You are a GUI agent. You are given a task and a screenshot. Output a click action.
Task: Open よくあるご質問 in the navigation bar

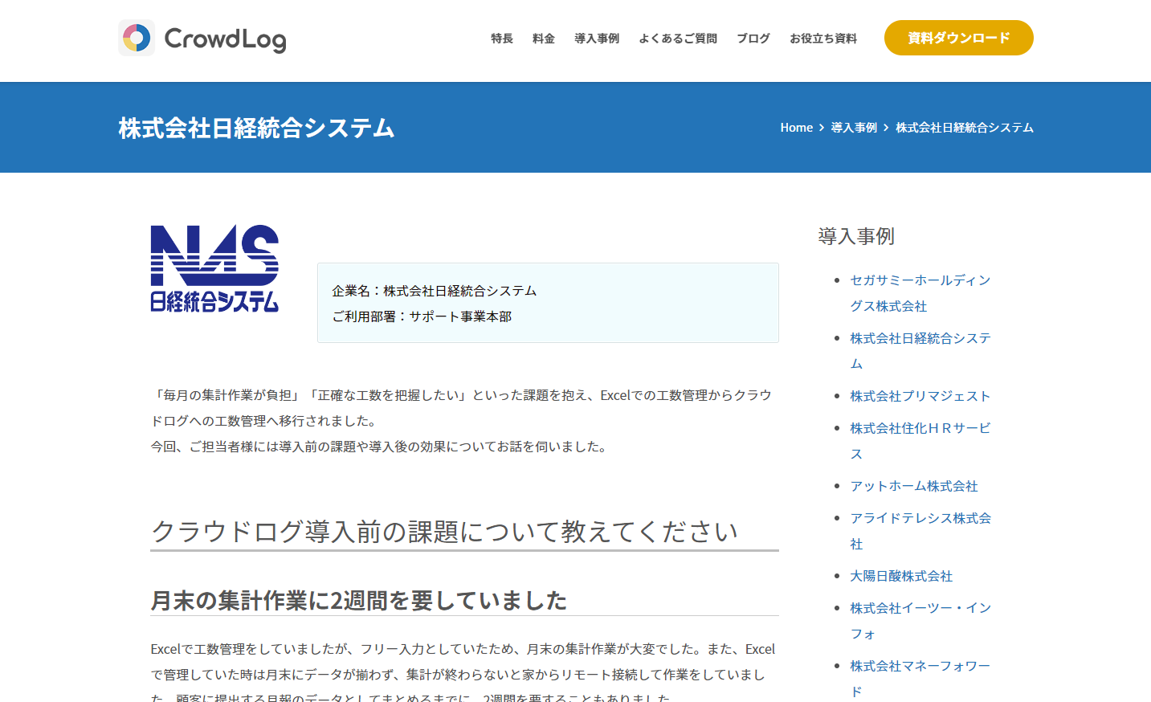(678, 39)
